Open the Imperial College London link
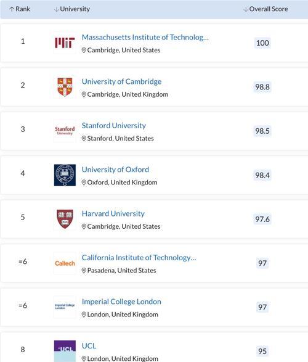 point(121,302)
